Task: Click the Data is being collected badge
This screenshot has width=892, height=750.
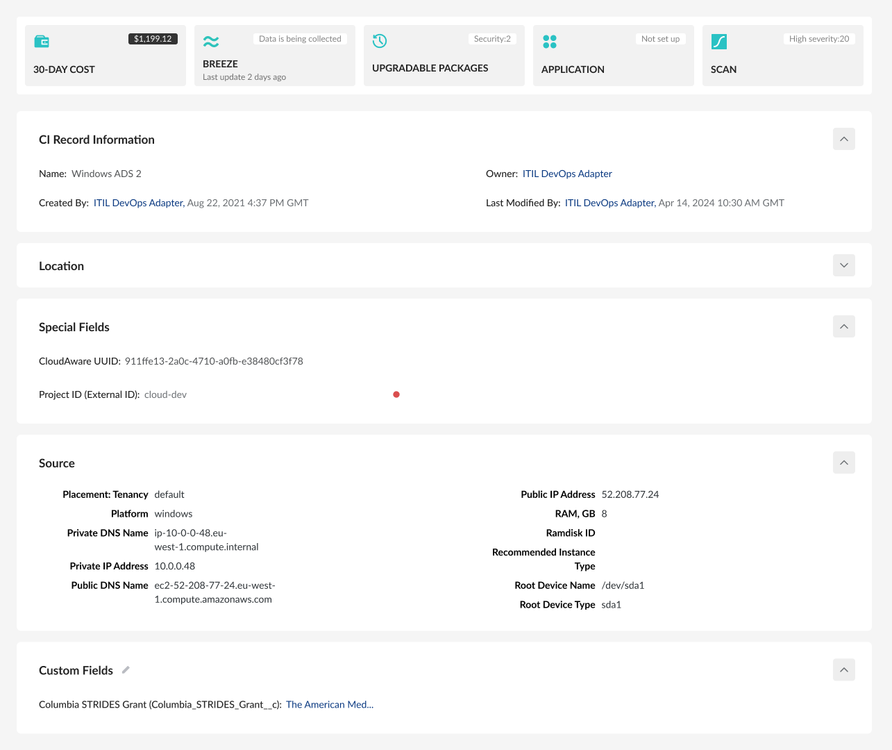Action: (x=300, y=39)
